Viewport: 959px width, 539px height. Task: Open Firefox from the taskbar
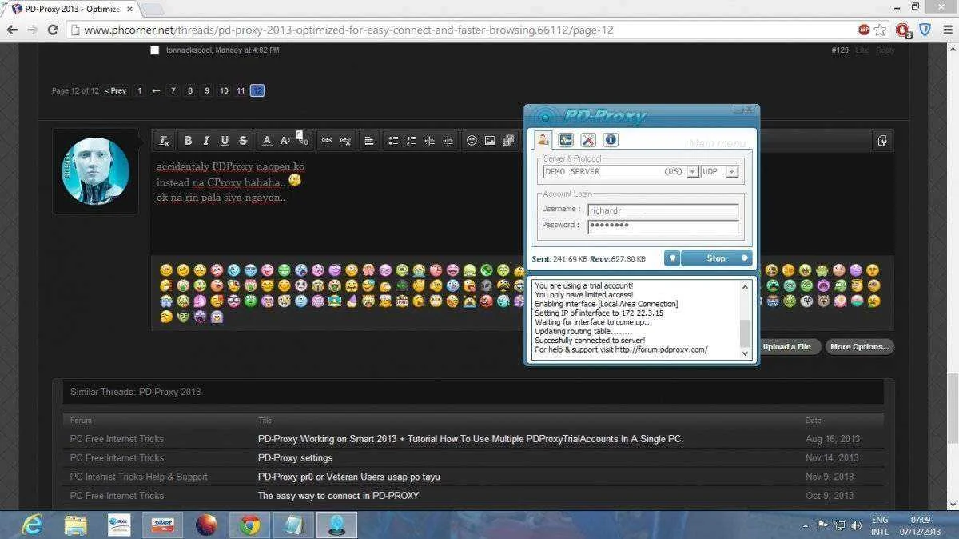[206, 525]
